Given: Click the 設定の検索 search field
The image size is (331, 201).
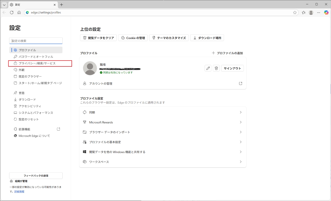Looking at the screenshot, I should coord(36,41).
